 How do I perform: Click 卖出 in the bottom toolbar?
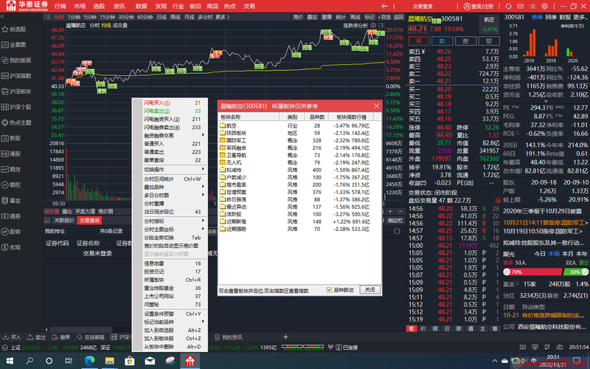pyautogui.click(x=36, y=337)
